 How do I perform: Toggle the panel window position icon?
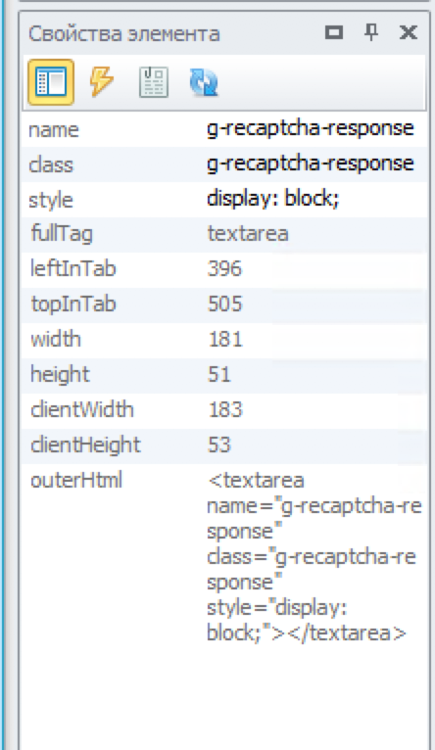[x=334, y=32]
